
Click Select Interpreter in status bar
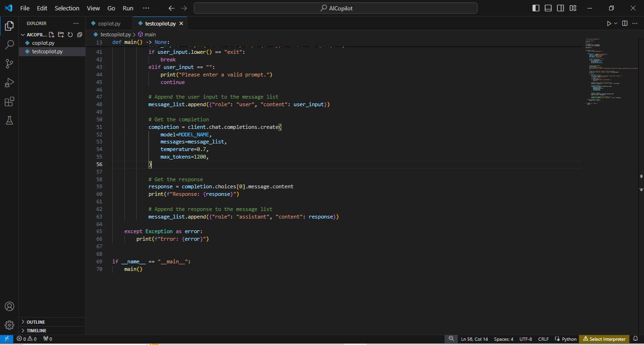(604, 339)
